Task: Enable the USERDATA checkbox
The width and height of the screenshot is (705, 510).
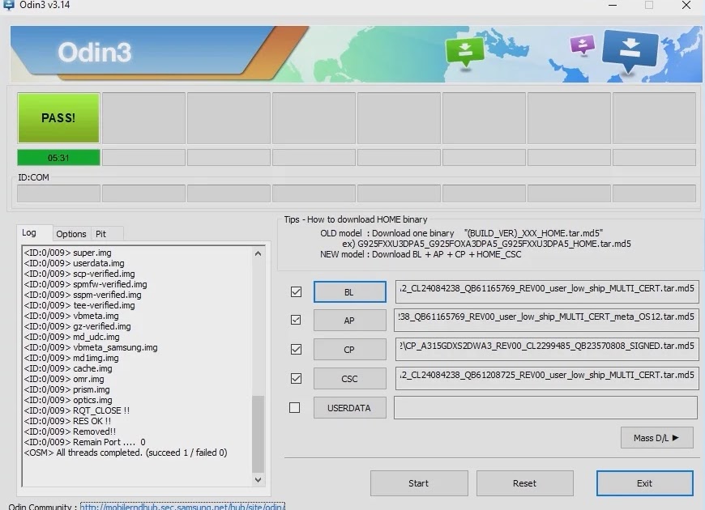Action: coord(296,407)
